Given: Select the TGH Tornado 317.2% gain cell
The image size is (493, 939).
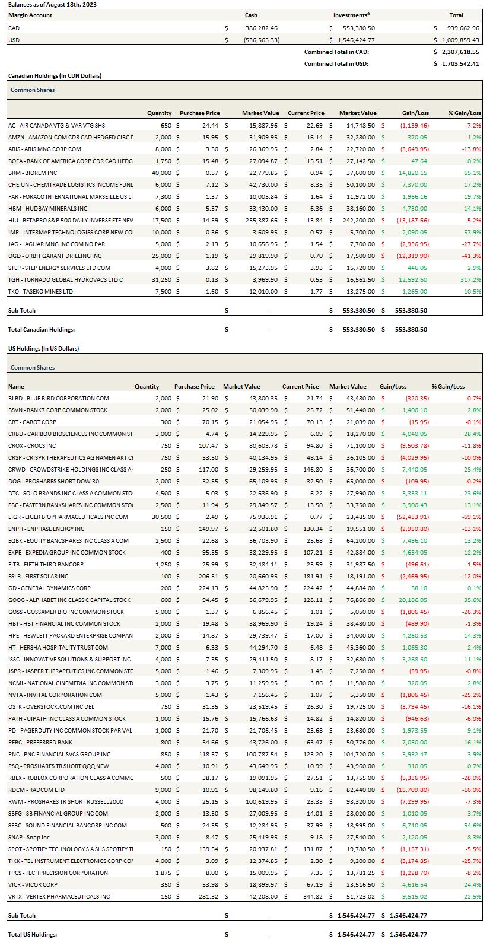Looking at the screenshot, I should pos(470,280).
